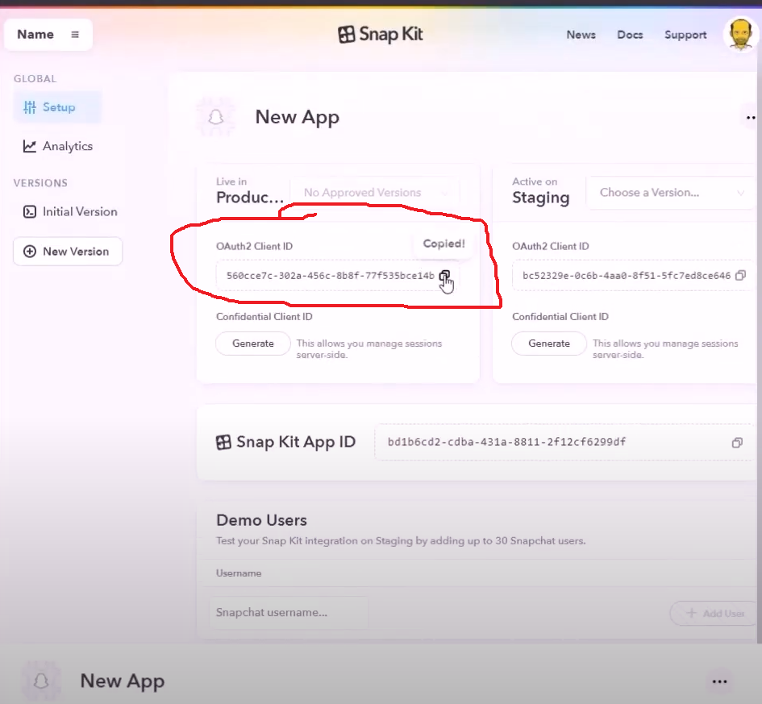Open bottom bar three-dot menu
Screen dimensions: 762x704
[x=719, y=681]
